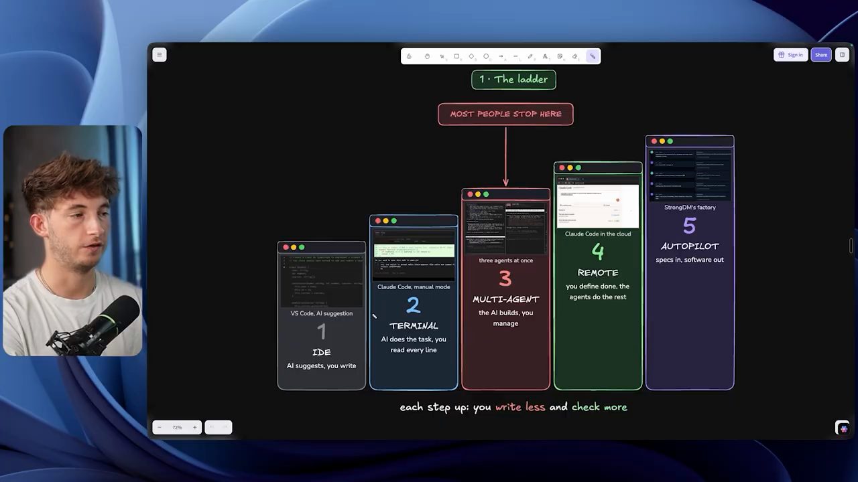Select the "AUTOPILOT" heading text
The image size is (858, 482).
tap(690, 246)
